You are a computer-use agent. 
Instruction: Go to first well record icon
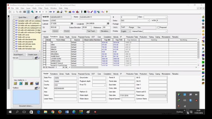(36, 12)
